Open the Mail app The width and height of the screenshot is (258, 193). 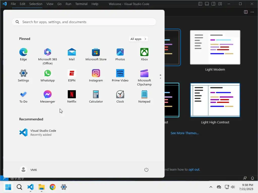[x=72, y=55]
